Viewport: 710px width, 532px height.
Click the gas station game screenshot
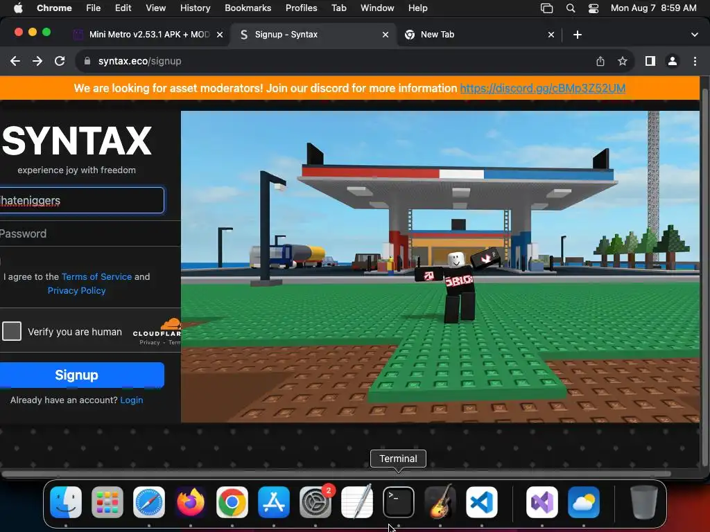click(x=440, y=267)
